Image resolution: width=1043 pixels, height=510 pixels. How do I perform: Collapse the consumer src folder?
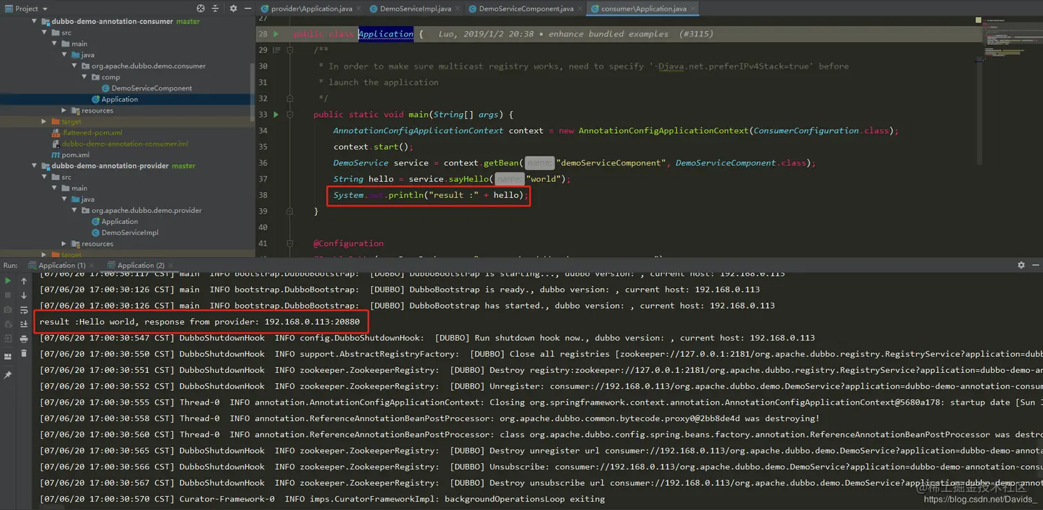[45, 32]
